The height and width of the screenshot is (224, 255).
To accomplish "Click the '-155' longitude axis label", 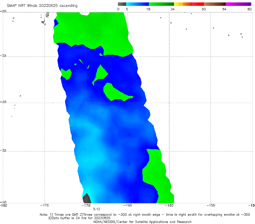I will 211,205.
